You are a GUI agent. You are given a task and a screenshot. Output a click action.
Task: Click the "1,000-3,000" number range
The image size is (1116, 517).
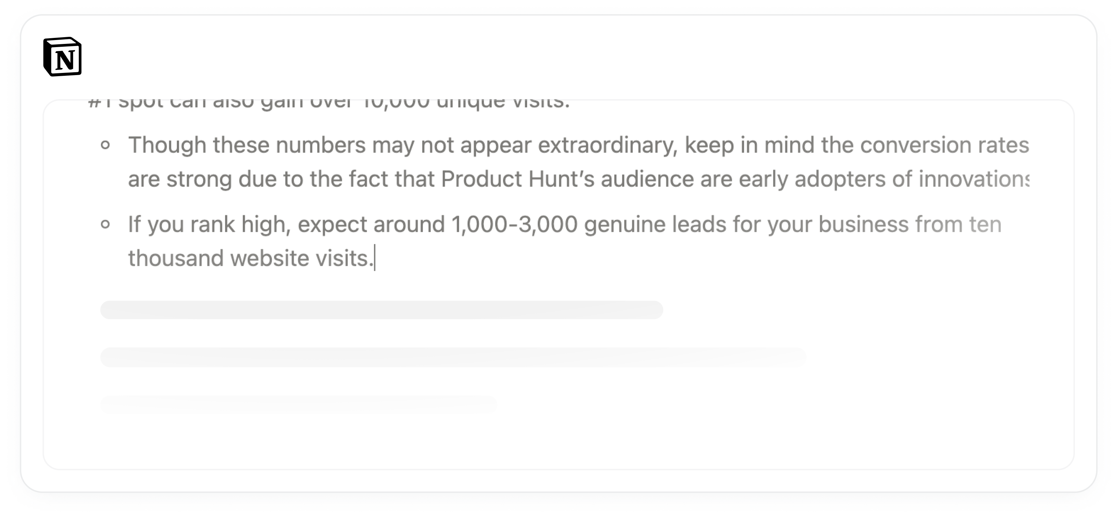[514, 225]
